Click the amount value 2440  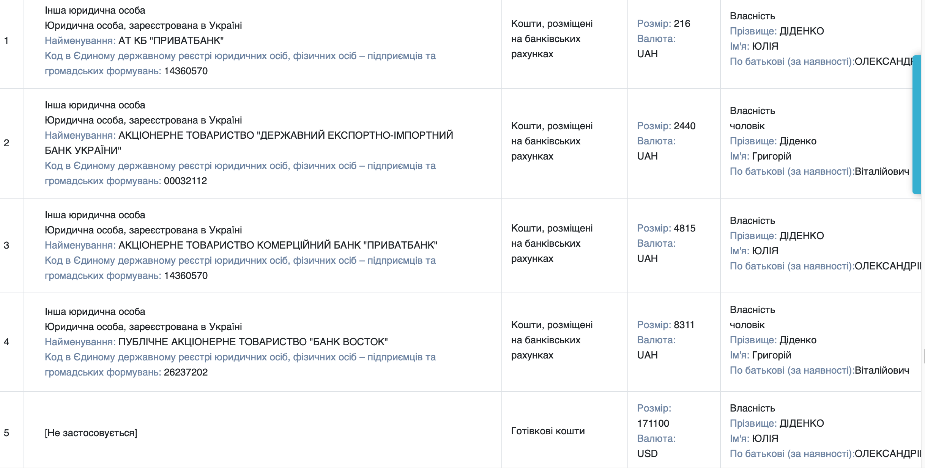pos(684,126)
